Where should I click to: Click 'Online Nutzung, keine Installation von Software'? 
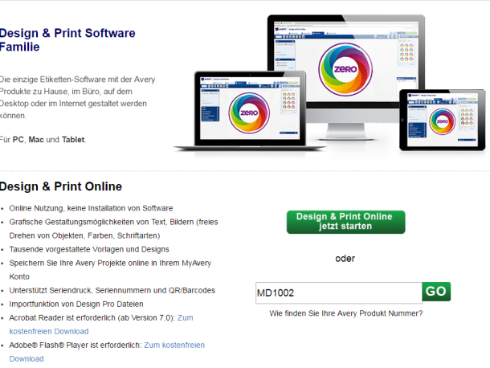[x=91, y=208]
